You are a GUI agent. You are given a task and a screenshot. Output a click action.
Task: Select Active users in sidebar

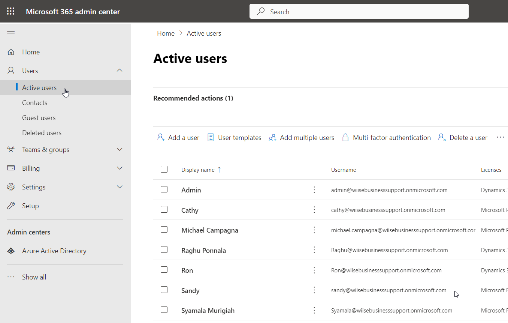tap(39, 88)
